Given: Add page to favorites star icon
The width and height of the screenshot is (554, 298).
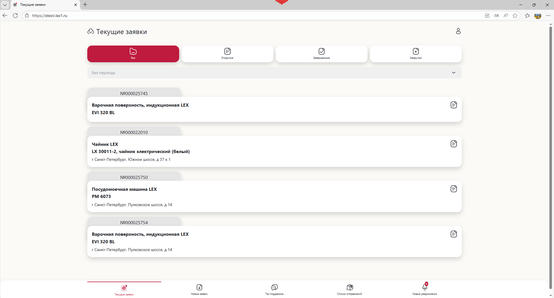Looking at the screenshot, I should coord(515,16).
